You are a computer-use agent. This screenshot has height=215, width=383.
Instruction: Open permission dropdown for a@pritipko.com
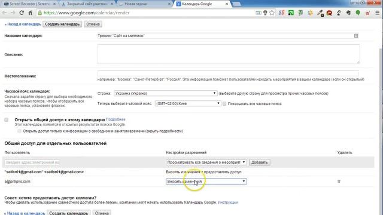206,182
